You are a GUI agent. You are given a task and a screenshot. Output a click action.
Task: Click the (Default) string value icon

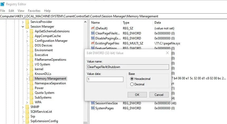[x=93, y=28]
